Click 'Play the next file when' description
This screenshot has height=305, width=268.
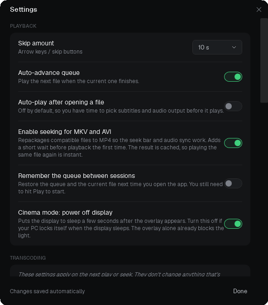tap(79, 81)
